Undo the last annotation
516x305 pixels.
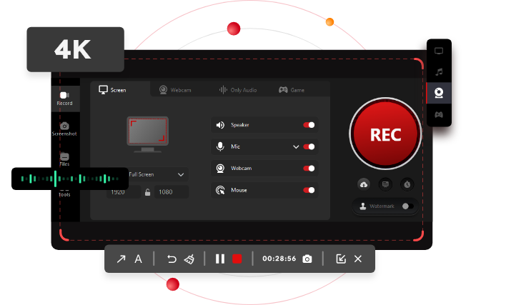click(x=172, y=259)
